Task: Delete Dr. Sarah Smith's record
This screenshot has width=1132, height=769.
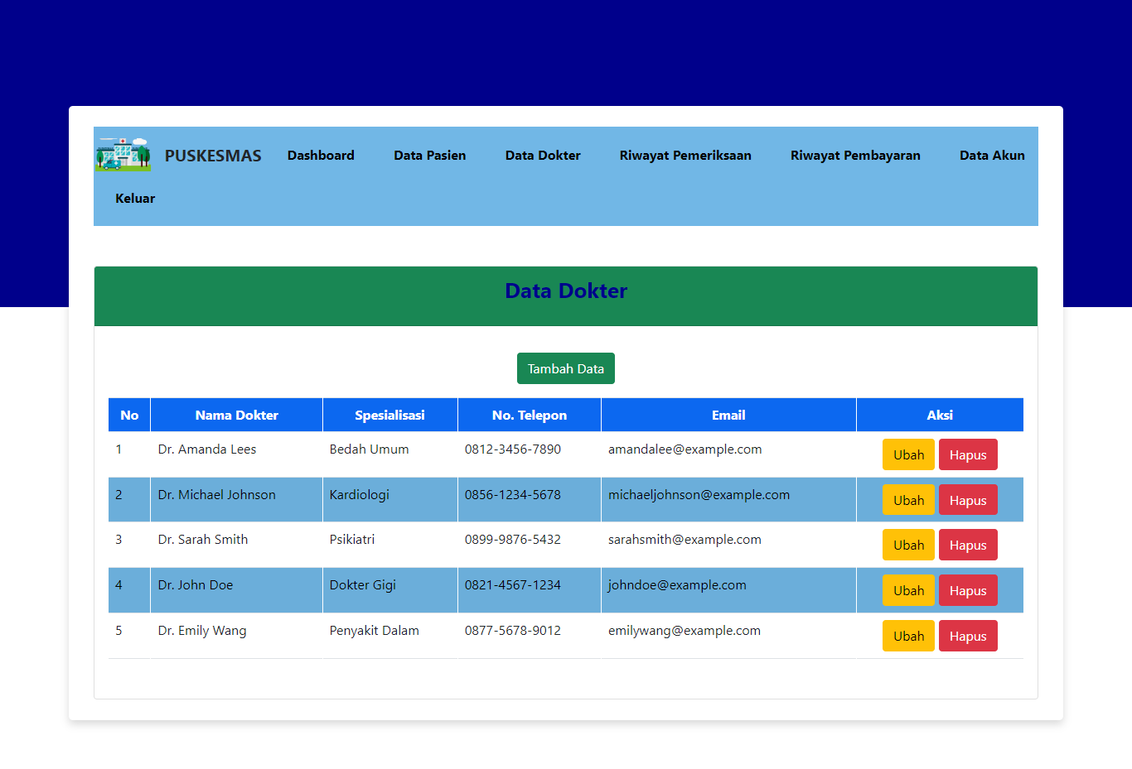Action: 968,545
